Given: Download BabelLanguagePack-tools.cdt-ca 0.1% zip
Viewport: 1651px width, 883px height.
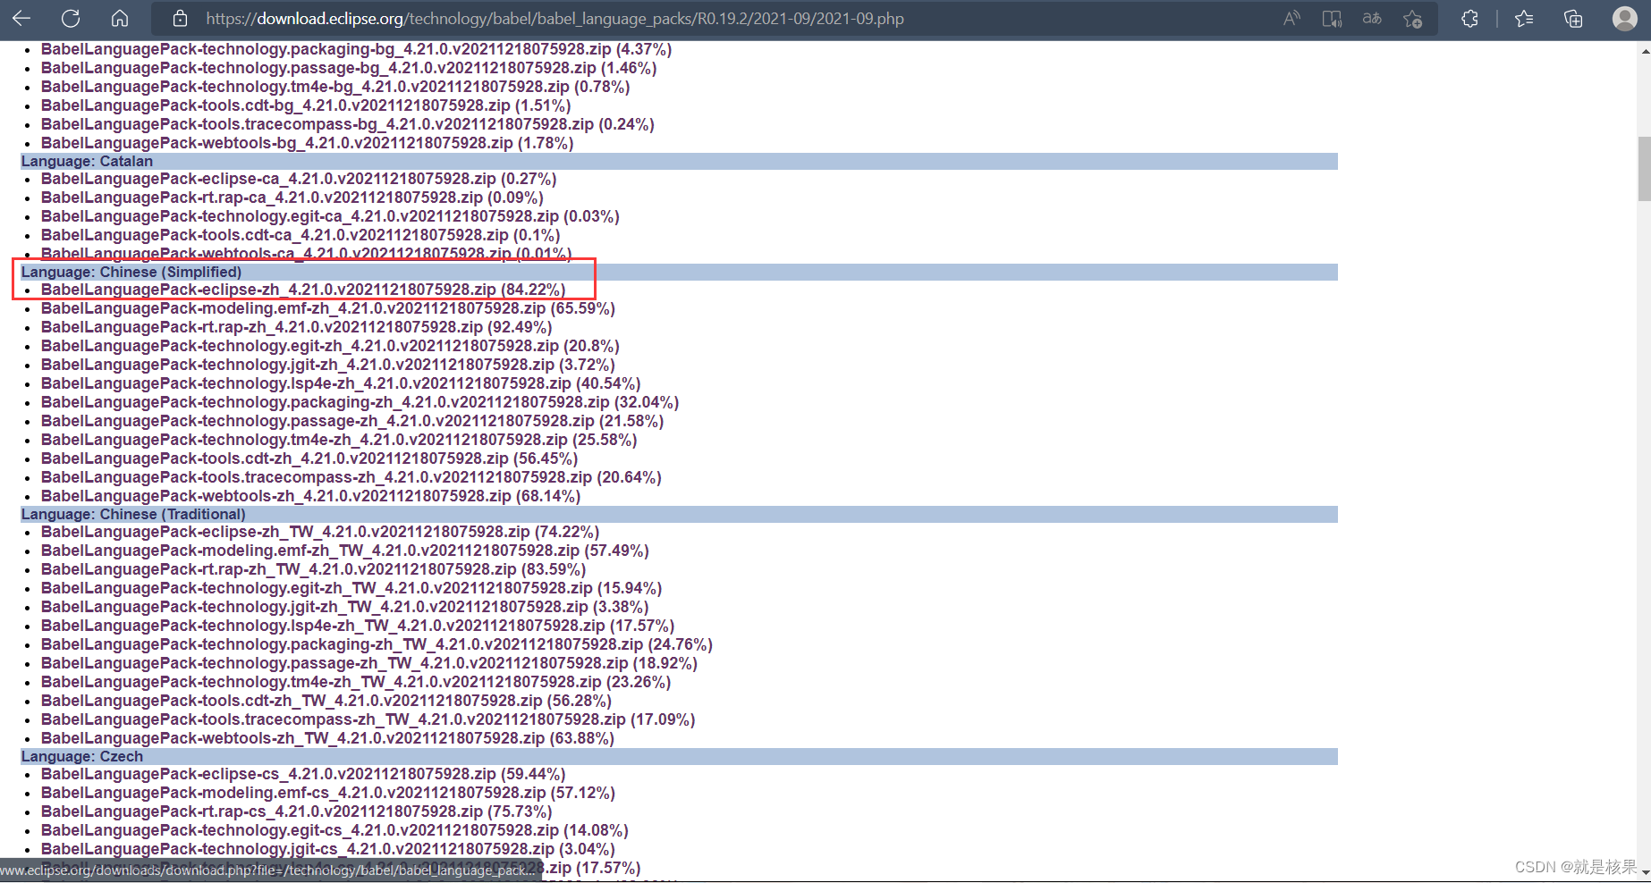Looking at the screenshot, I should coord(301,235).
